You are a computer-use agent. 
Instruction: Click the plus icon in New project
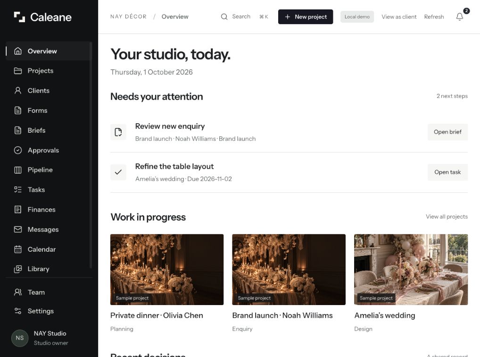pyautogui.click(x=288, y=17)
